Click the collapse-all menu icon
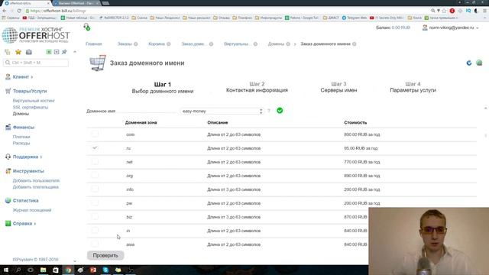The height and width of the screenshot is (275, 489). [57, 52]
